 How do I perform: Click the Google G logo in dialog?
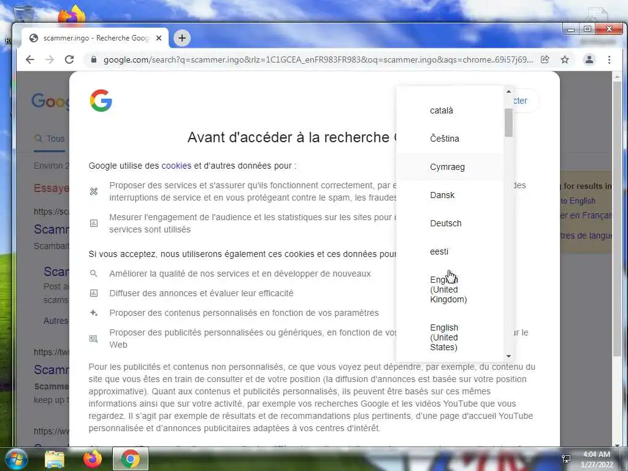pyautogui.click(x=101, y=100)
